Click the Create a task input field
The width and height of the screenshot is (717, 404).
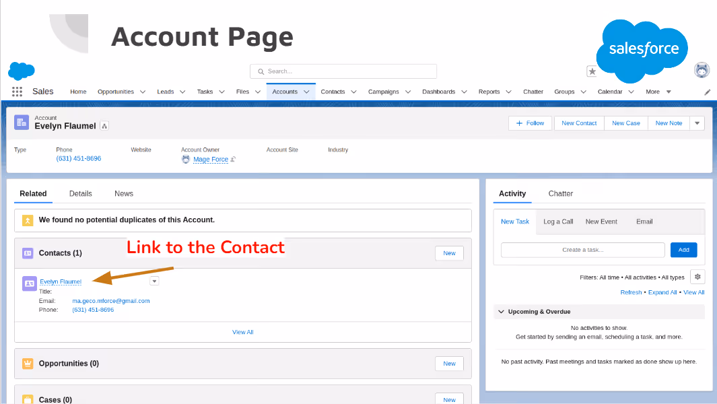click(582, 250)
